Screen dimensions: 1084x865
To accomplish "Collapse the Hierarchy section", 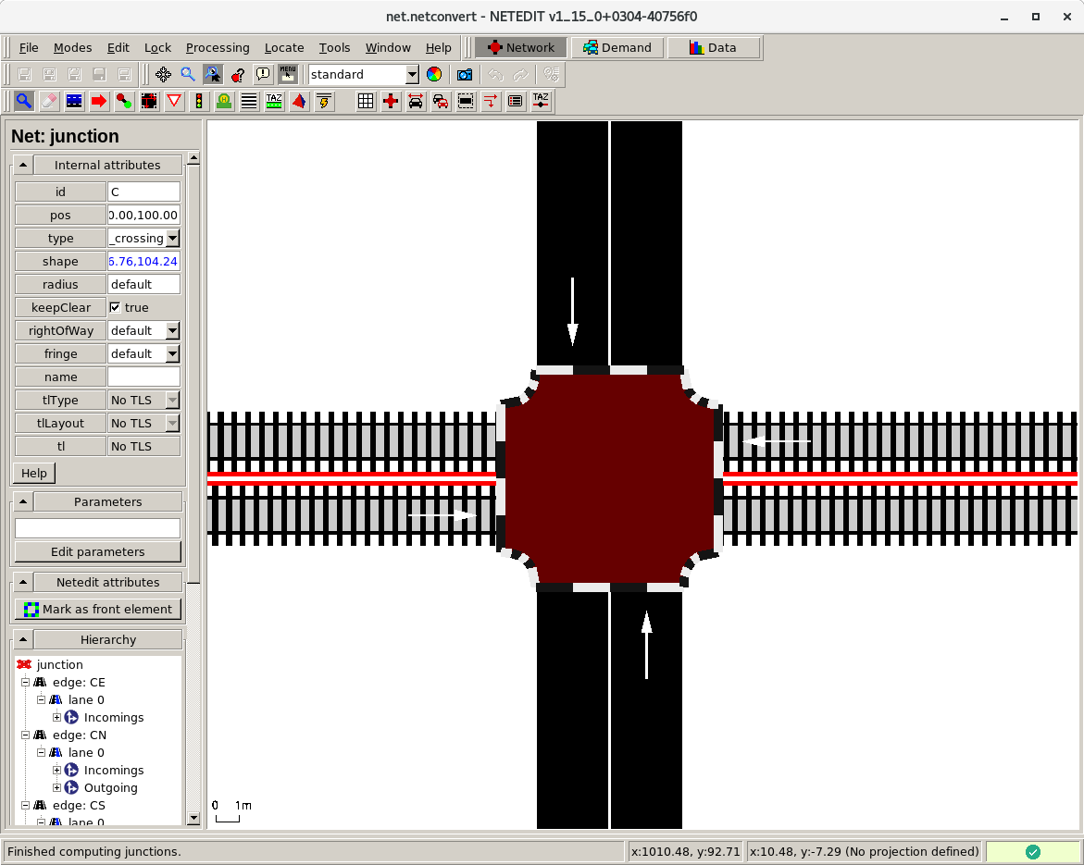I will (23, 639).
